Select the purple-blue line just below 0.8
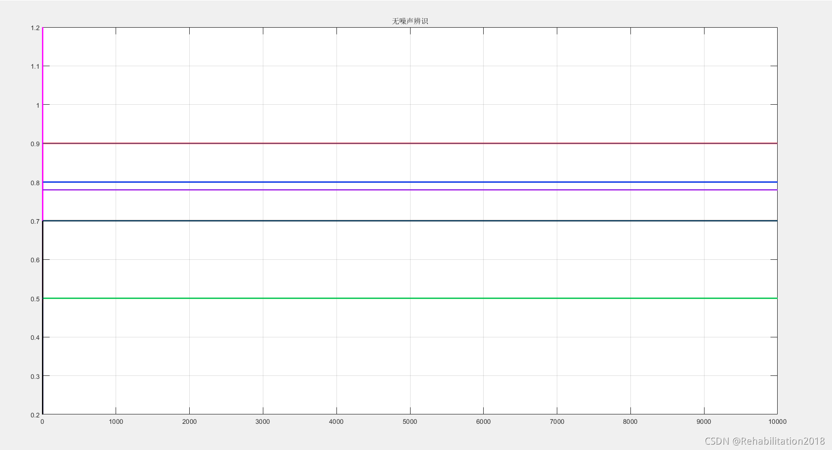Viewport: 832px width, 450px height. 410,190
